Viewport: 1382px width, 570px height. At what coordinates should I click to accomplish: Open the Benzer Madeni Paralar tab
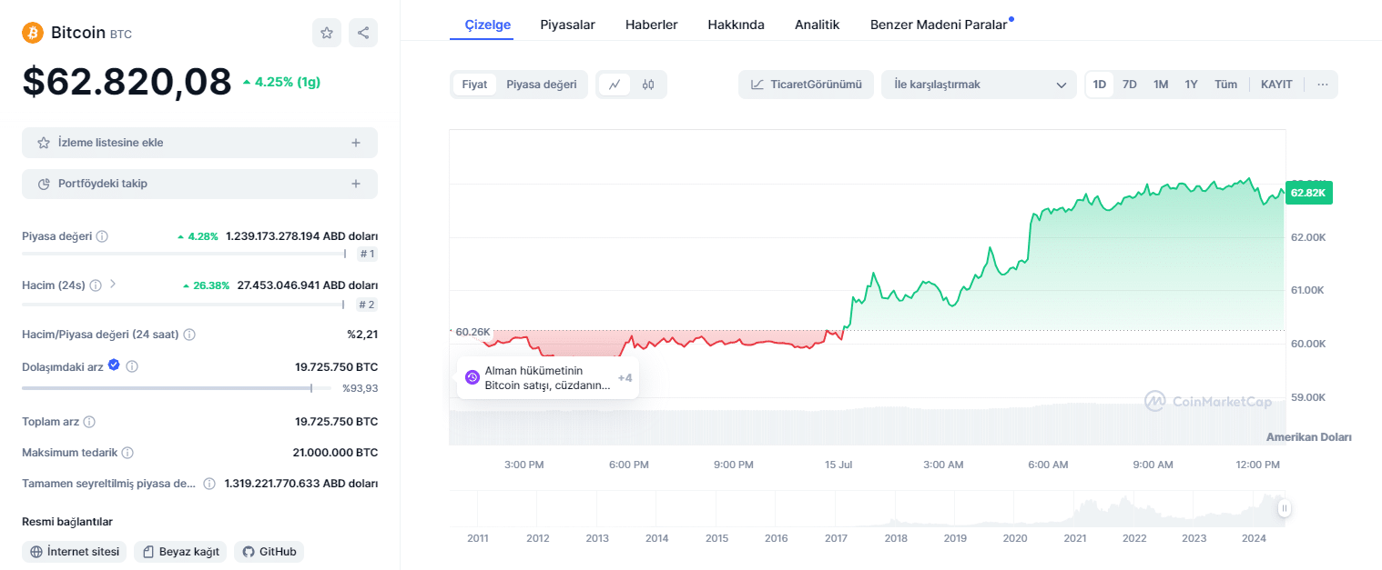[x=939, y=25]
